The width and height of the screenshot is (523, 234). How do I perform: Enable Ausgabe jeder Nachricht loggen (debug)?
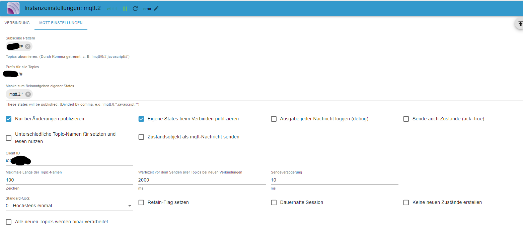(x=274, y=119)
